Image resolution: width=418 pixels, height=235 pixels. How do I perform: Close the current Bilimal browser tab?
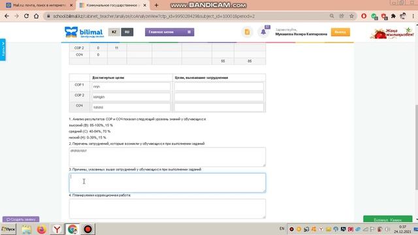(144, 5)
